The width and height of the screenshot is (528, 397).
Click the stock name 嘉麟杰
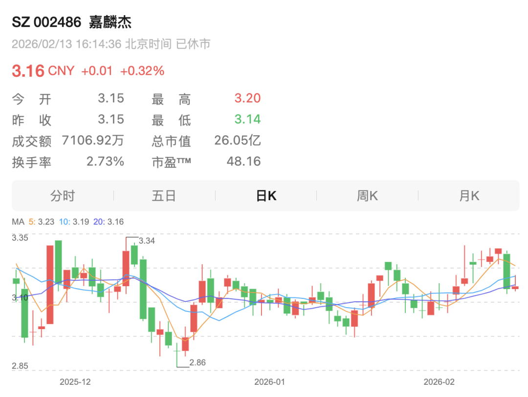click(x=110, y=22)
